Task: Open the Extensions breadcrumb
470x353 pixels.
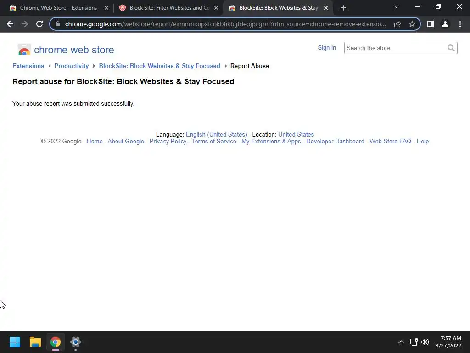Action: pos(28,66)
